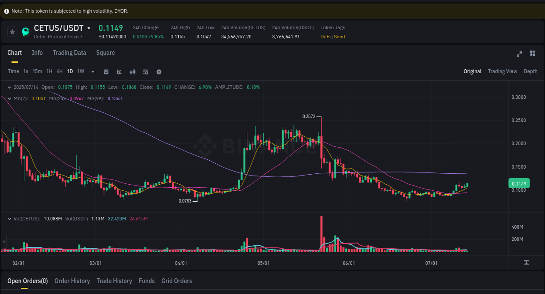Open the technical indicators icon
Viewport: 545px width, 294px height.
pyautogui.click(x=133, y=71)
